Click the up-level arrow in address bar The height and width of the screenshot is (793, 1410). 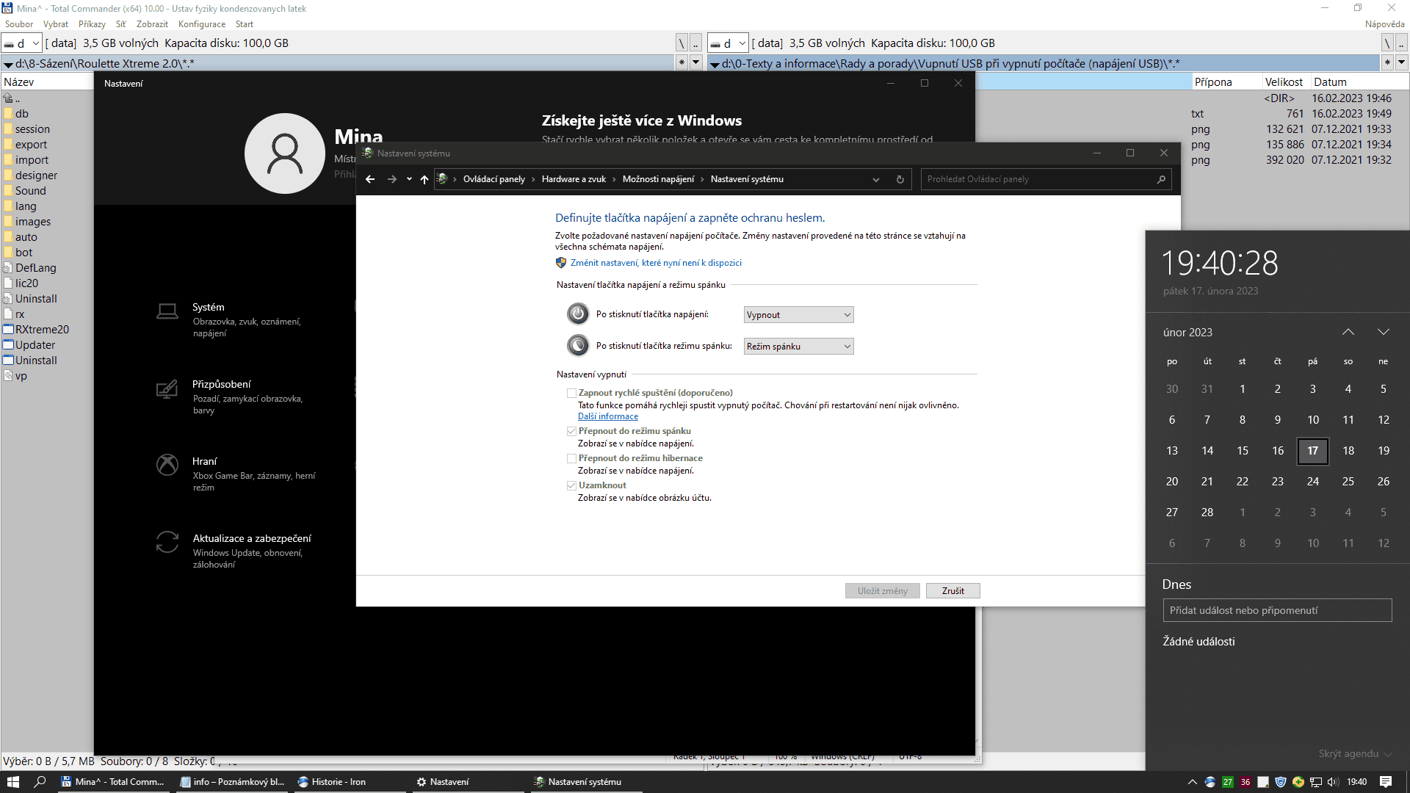click(424, 179)
